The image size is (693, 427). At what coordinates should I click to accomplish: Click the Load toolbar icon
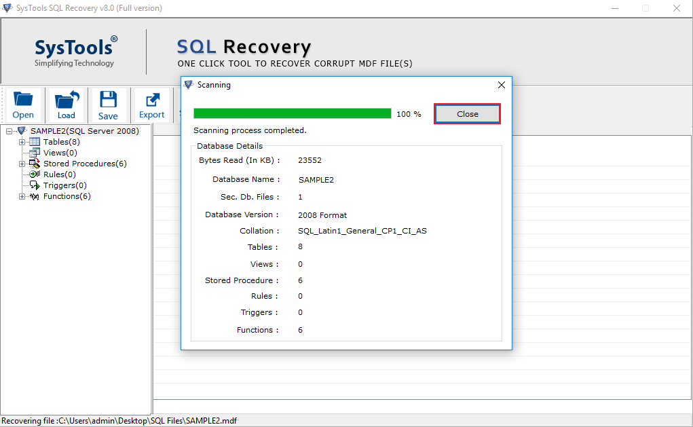[67, 105]
